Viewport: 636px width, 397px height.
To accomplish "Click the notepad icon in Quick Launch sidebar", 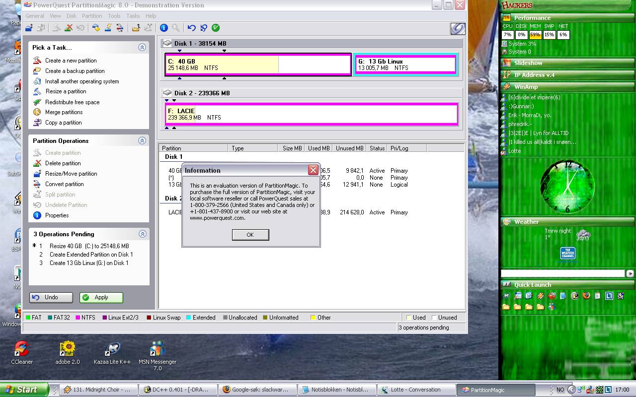I will coord(597,296).
